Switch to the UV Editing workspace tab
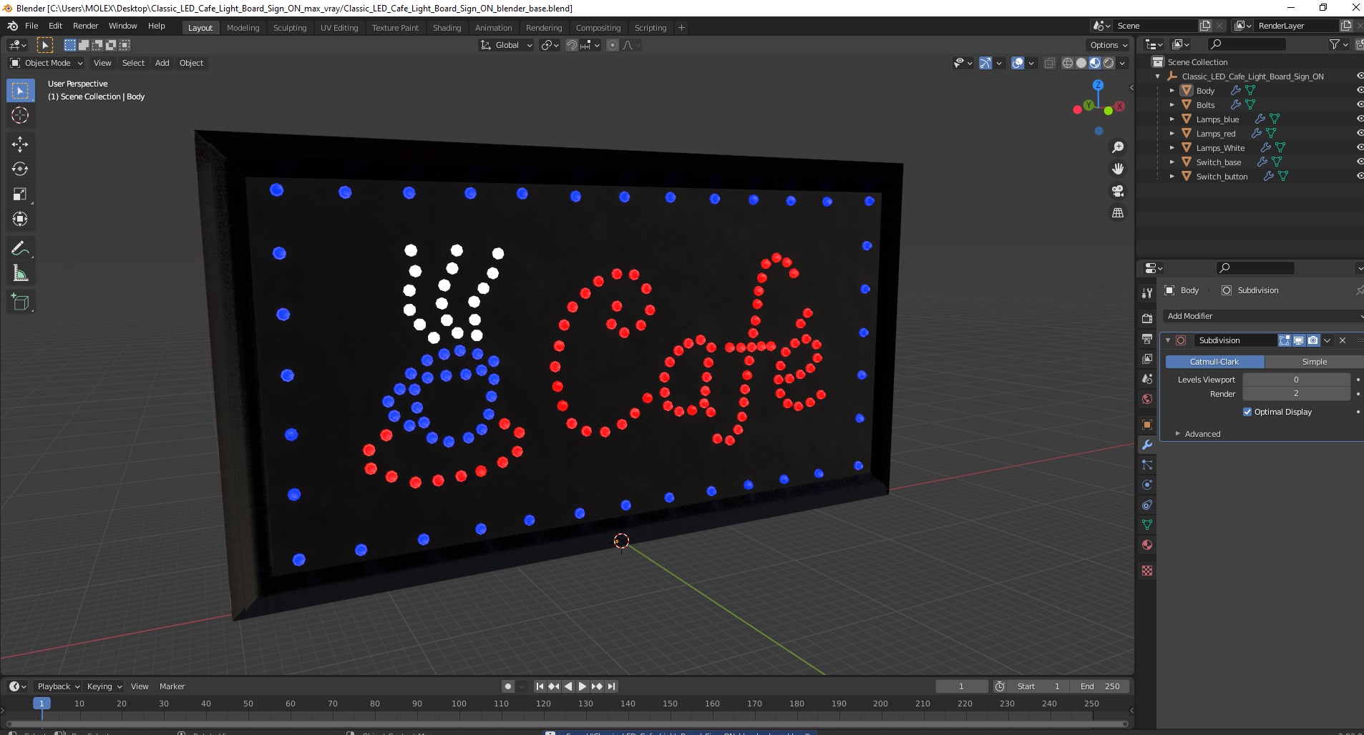This screenshot has width=1364, height=735. [338, 28]
